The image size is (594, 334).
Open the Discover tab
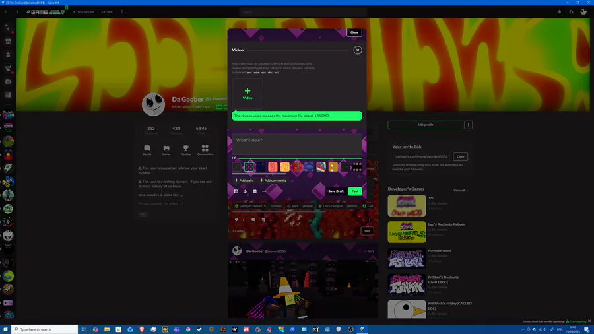point(84,12)
